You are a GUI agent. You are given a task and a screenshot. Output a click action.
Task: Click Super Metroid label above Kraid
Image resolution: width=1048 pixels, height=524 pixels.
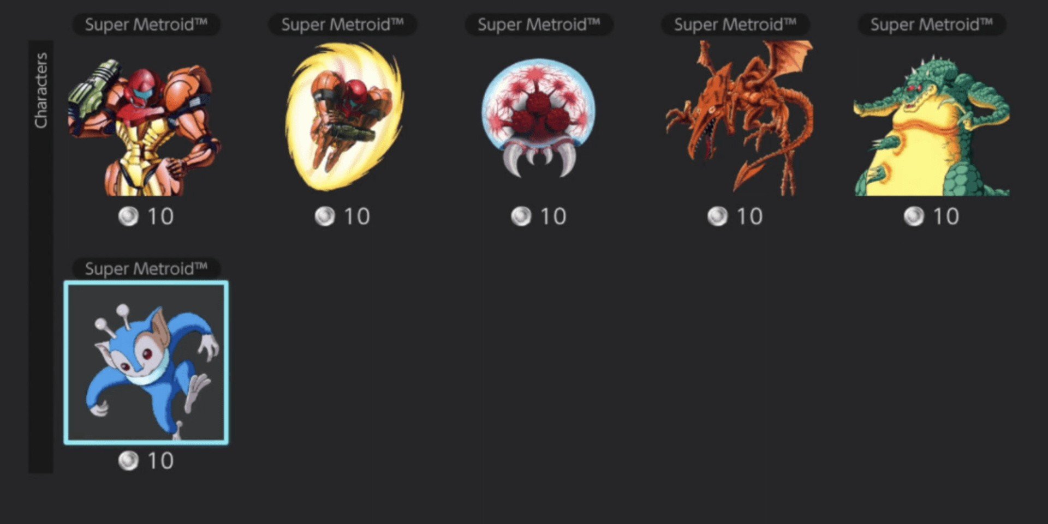pos(932,25)
